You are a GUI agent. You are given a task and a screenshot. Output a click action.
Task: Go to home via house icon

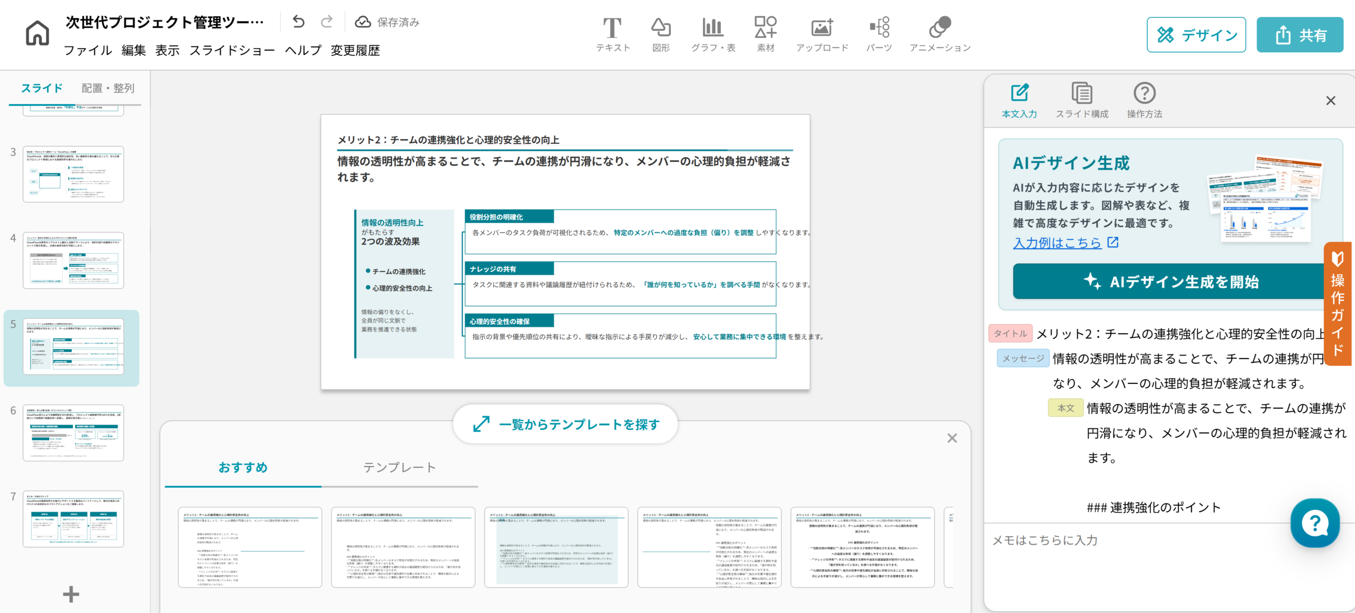[x=37, y=33]
